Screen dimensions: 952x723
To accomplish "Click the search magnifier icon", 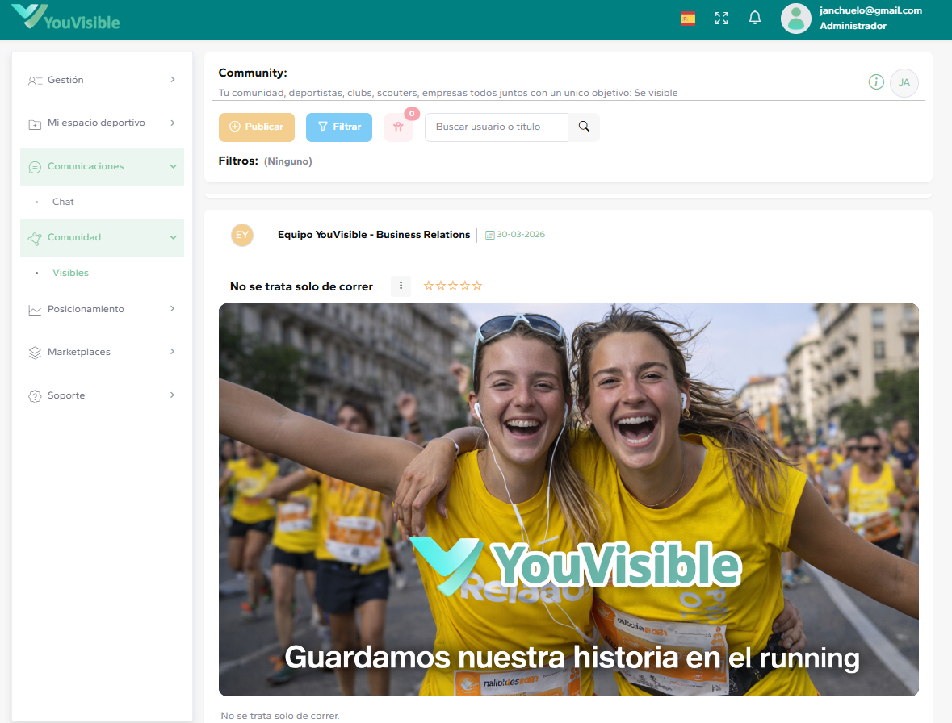I will tap(583, 127).
